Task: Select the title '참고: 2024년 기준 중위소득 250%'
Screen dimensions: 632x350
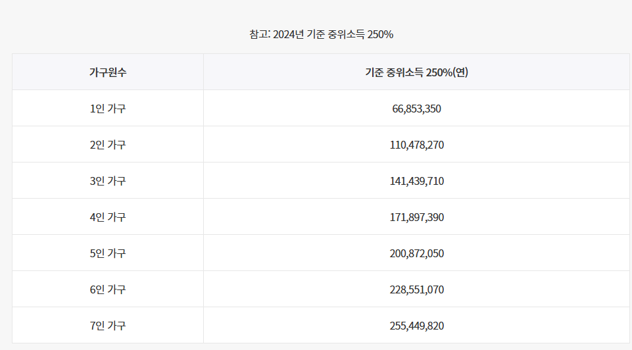Action: pyautogui.click(x=321, y=34)
